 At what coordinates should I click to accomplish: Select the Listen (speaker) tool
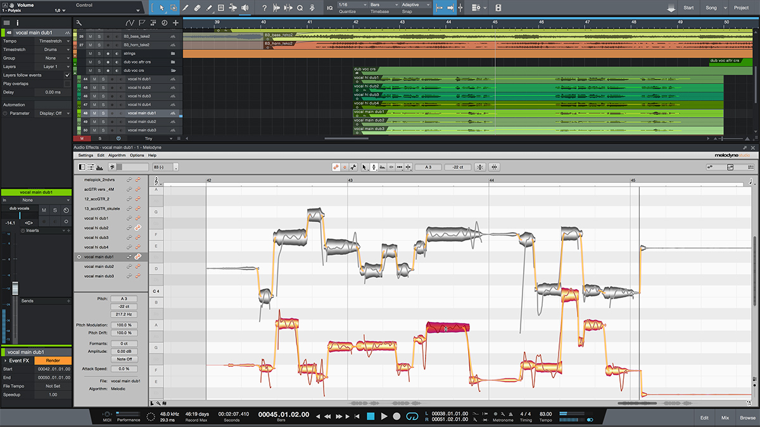pyautogui.click(x=244, y=8)
